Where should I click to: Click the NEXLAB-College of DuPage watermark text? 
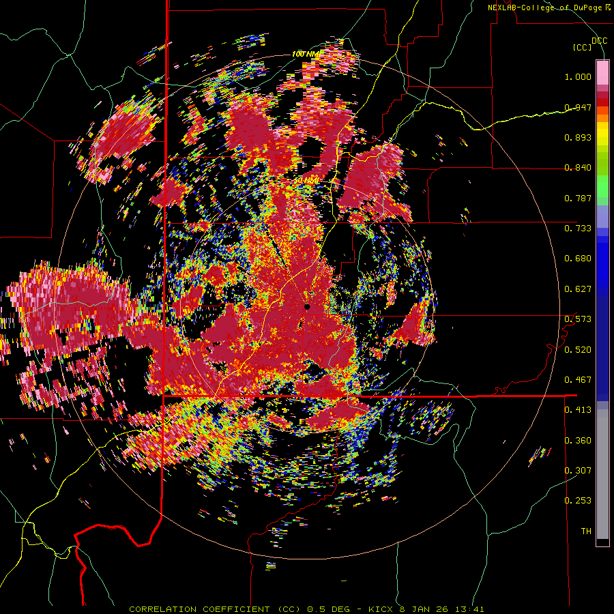549,8
